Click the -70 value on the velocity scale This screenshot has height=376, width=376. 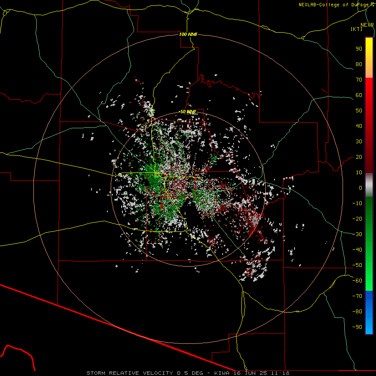357,296
